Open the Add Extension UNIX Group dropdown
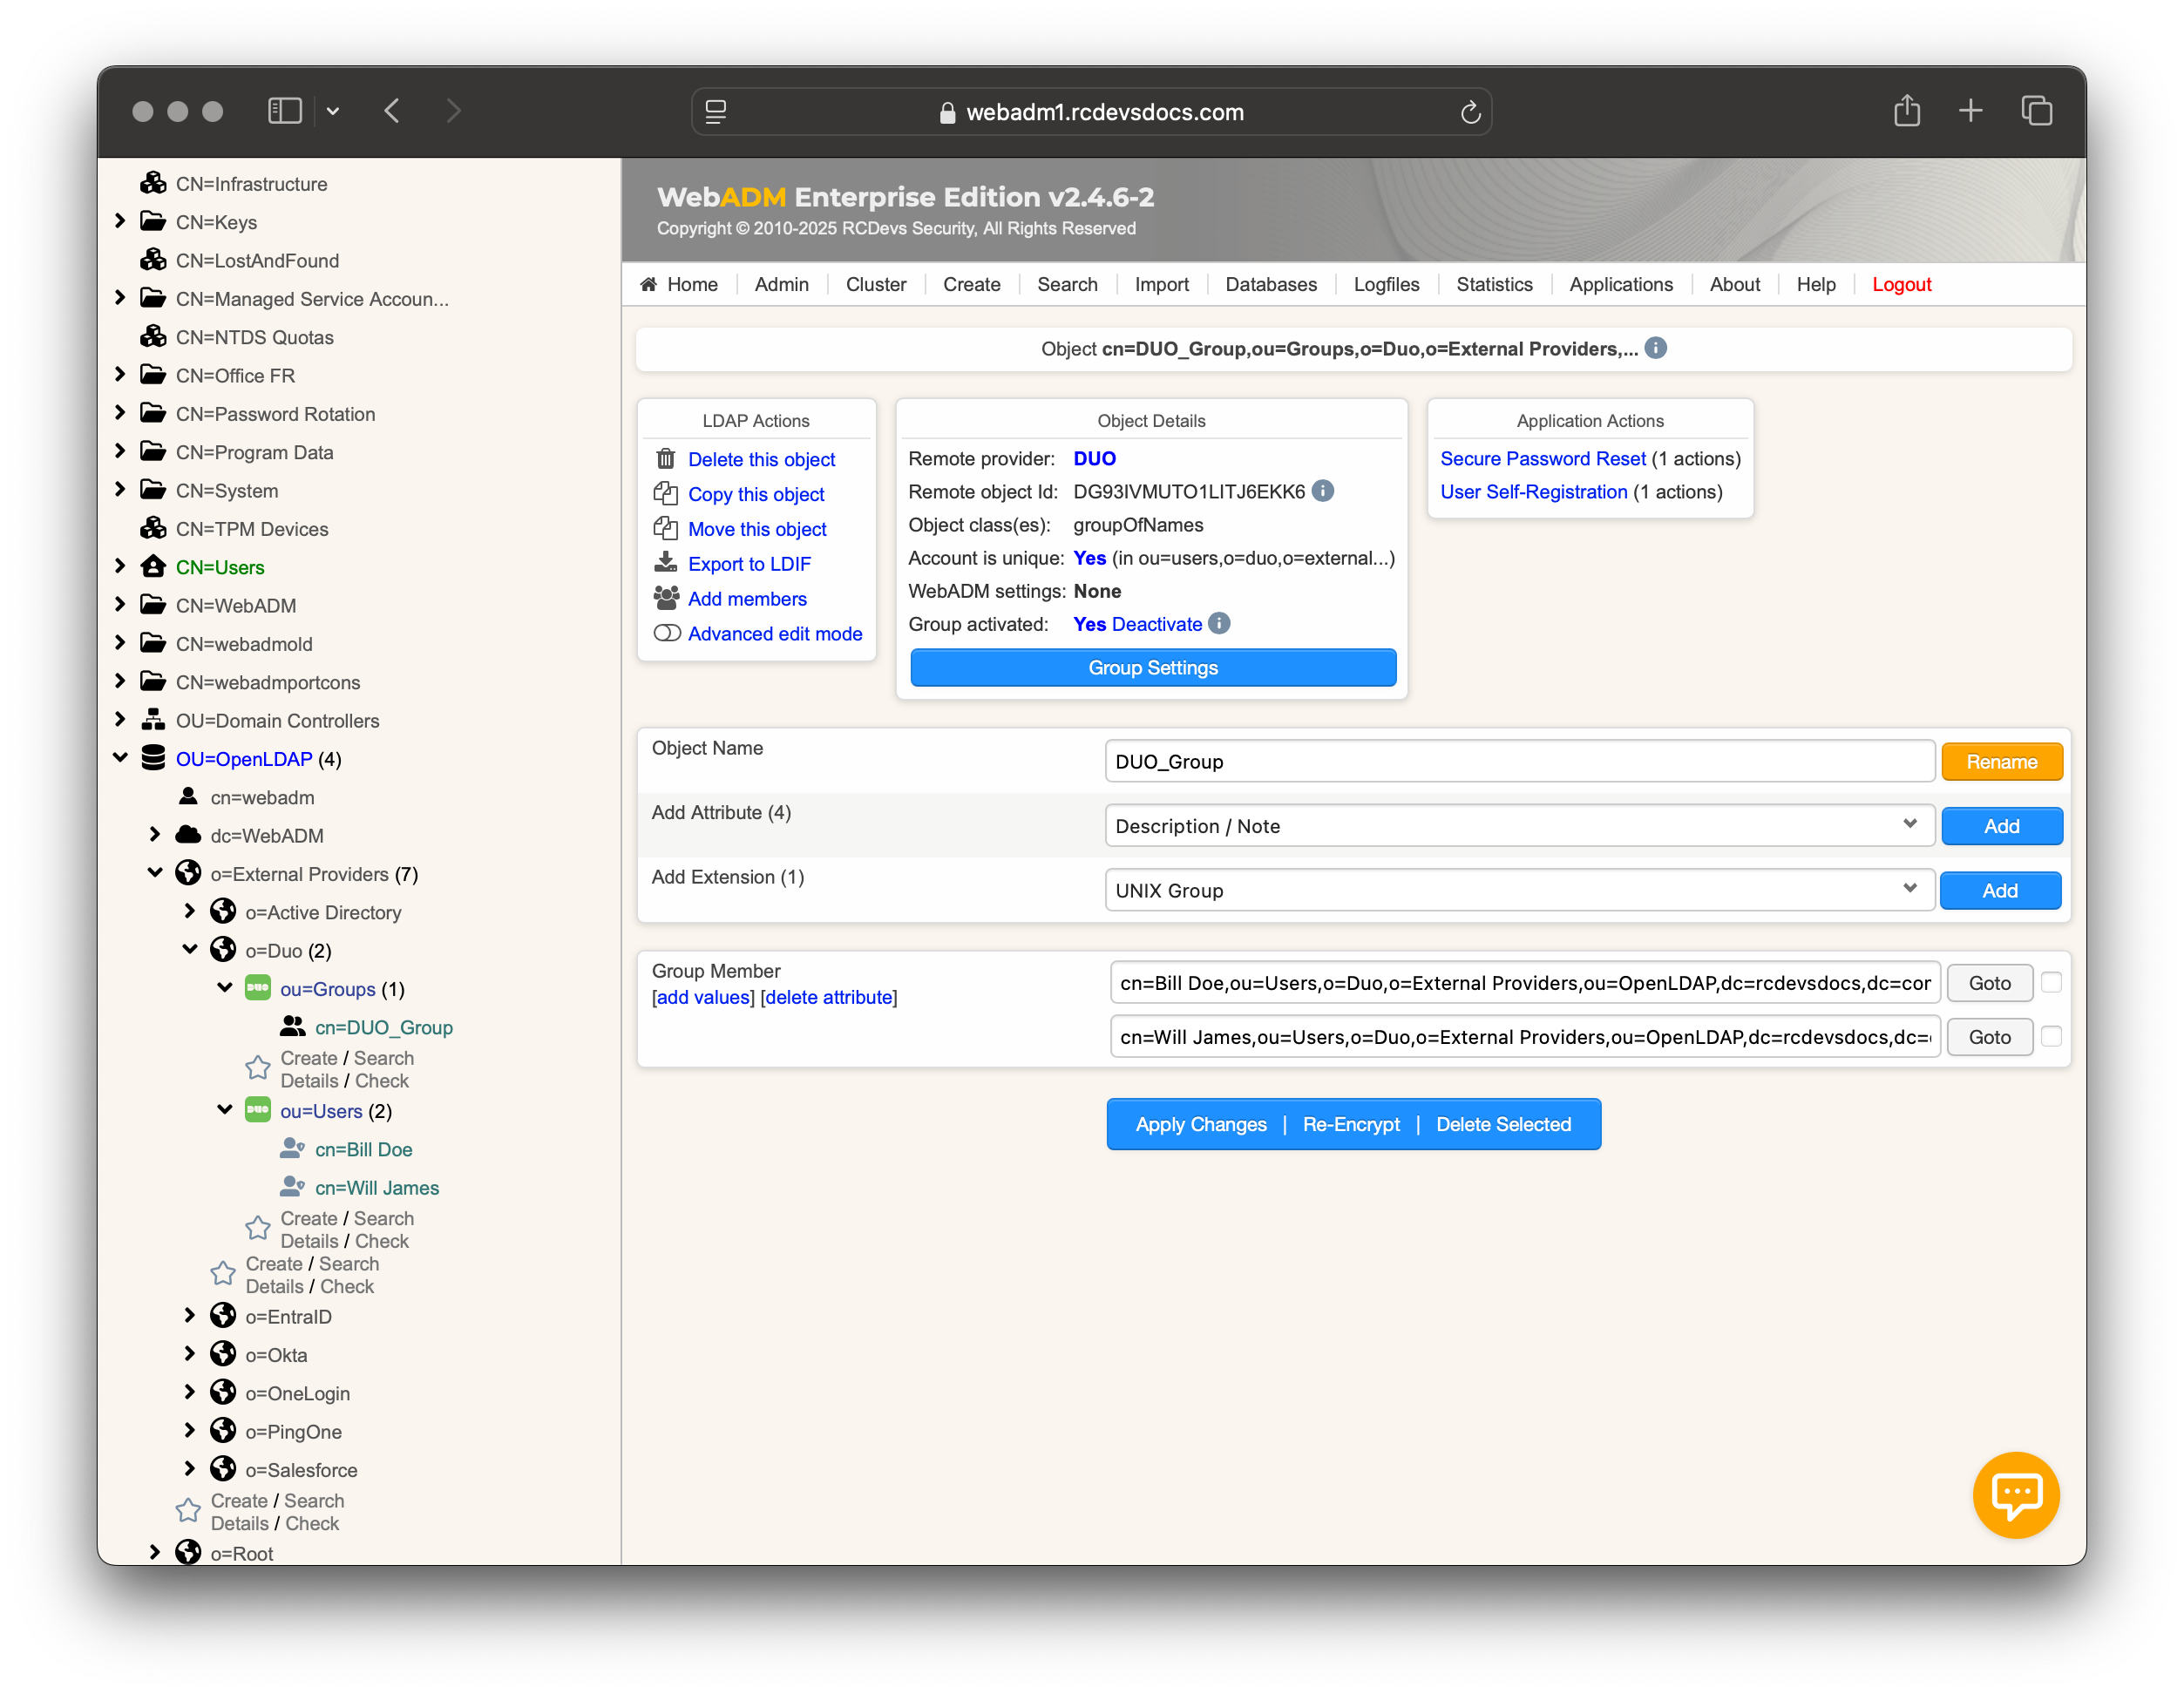2184x1694 pixels. point(1519,890)
